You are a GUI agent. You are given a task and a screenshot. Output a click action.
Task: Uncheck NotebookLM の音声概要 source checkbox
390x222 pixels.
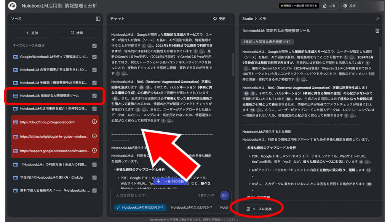click(x=94, y=70)
